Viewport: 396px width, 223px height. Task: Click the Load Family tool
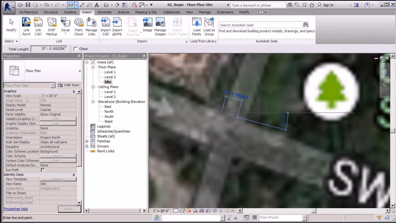pyautogui.click(x=196, y=27)
